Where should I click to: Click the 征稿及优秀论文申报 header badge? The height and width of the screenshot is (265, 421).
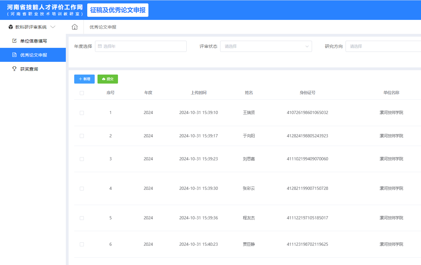[118, 10]
